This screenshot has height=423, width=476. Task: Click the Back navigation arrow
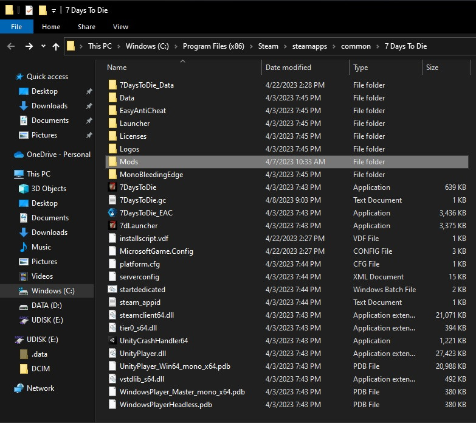tap(11, 46)
